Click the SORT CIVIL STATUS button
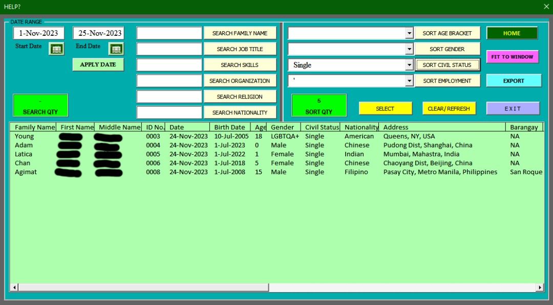The width and height of the screenshot is (553, 305). click(448, 65)
